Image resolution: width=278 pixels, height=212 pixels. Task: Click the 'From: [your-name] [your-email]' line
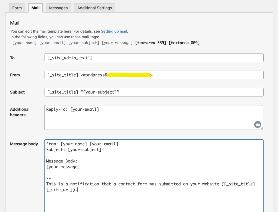tap(82, 144)
